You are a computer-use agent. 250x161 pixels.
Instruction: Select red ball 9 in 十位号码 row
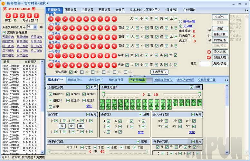coord(114,56)
